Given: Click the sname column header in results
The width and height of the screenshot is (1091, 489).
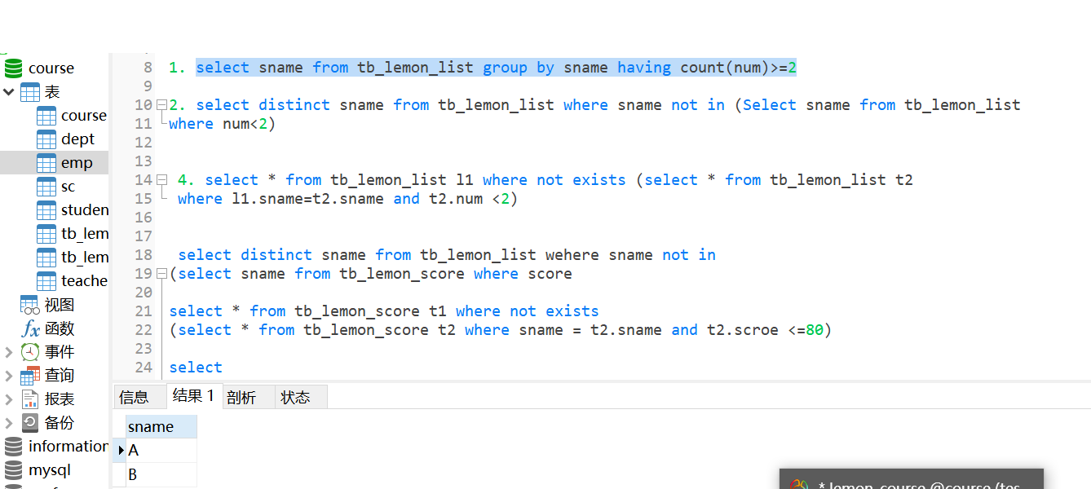Looking at the screenshot, I should 152,426.
